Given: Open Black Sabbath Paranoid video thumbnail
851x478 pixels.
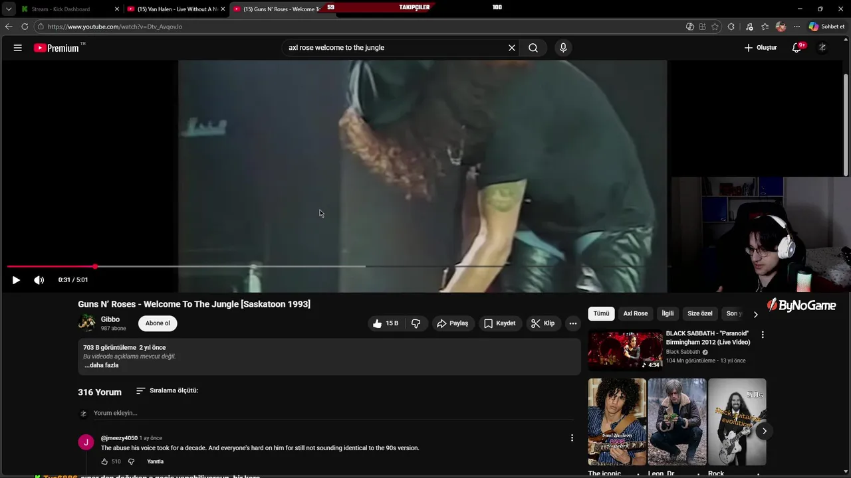Looking at the screenshot, I should coord(626,349).
